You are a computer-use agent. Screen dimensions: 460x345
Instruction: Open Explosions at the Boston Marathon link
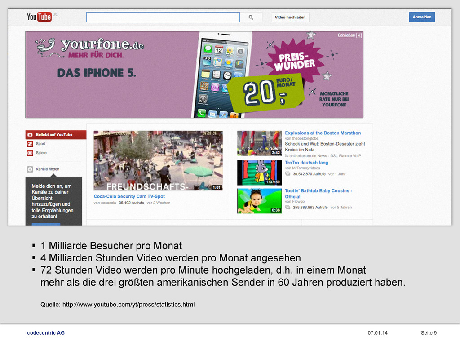point(323,133)
